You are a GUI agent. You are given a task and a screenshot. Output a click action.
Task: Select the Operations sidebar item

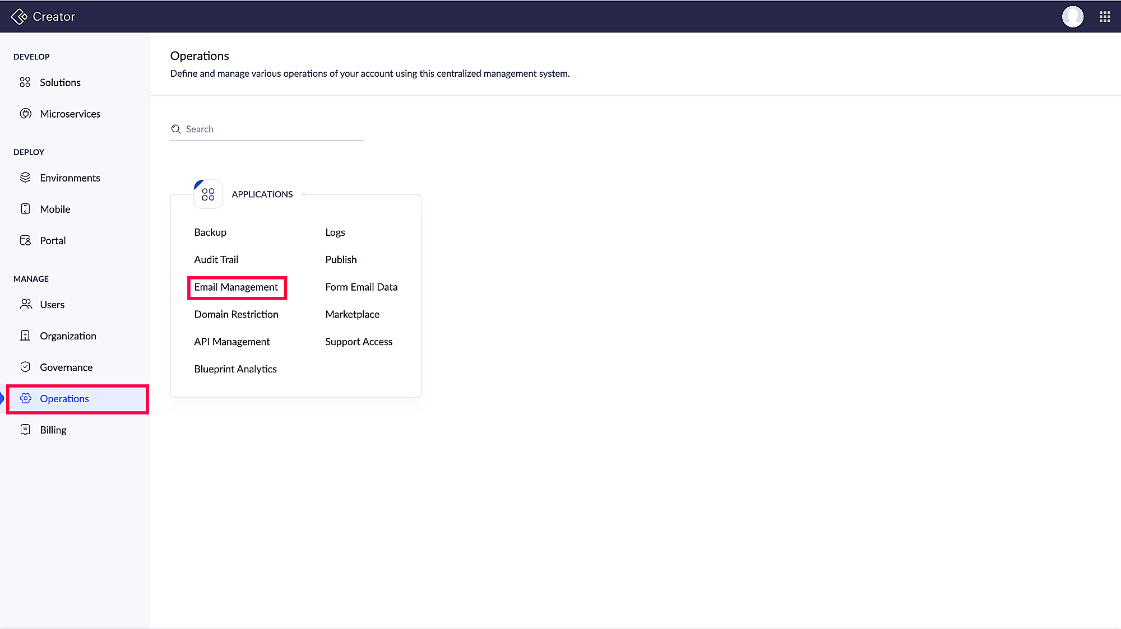(64, 398)
